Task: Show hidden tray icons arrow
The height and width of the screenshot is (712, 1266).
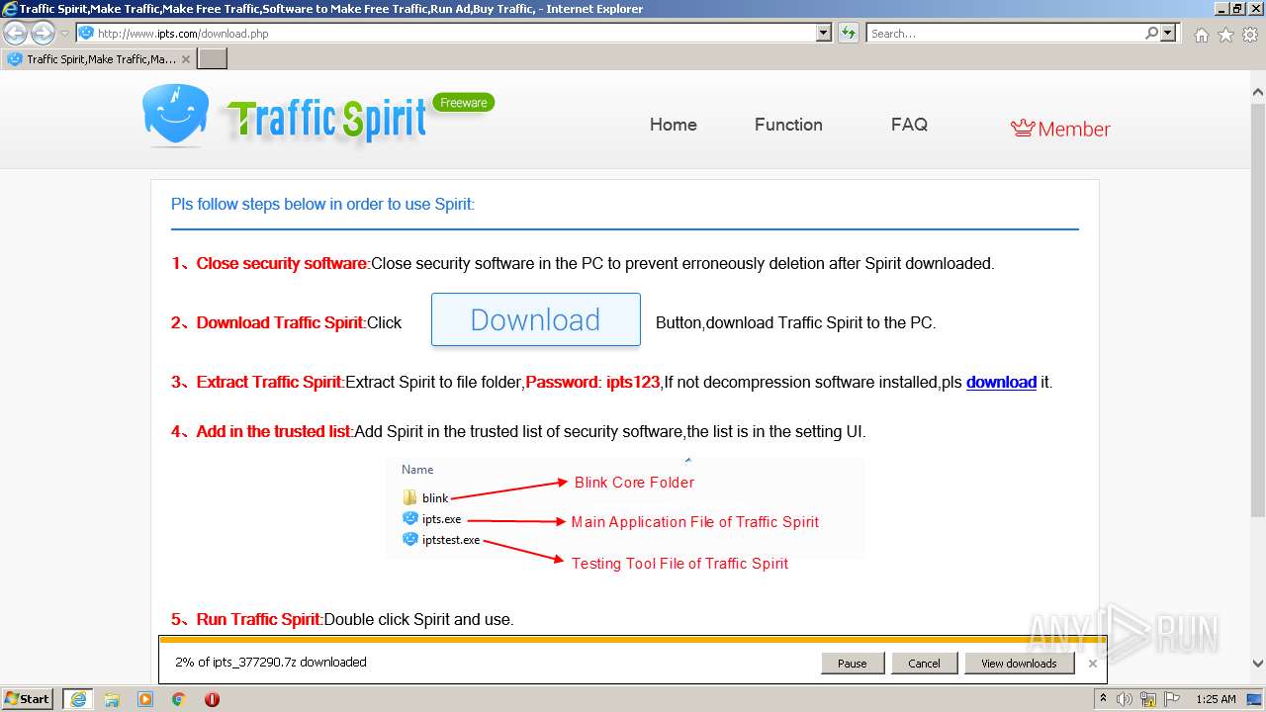Action: tap(1104, 699)
